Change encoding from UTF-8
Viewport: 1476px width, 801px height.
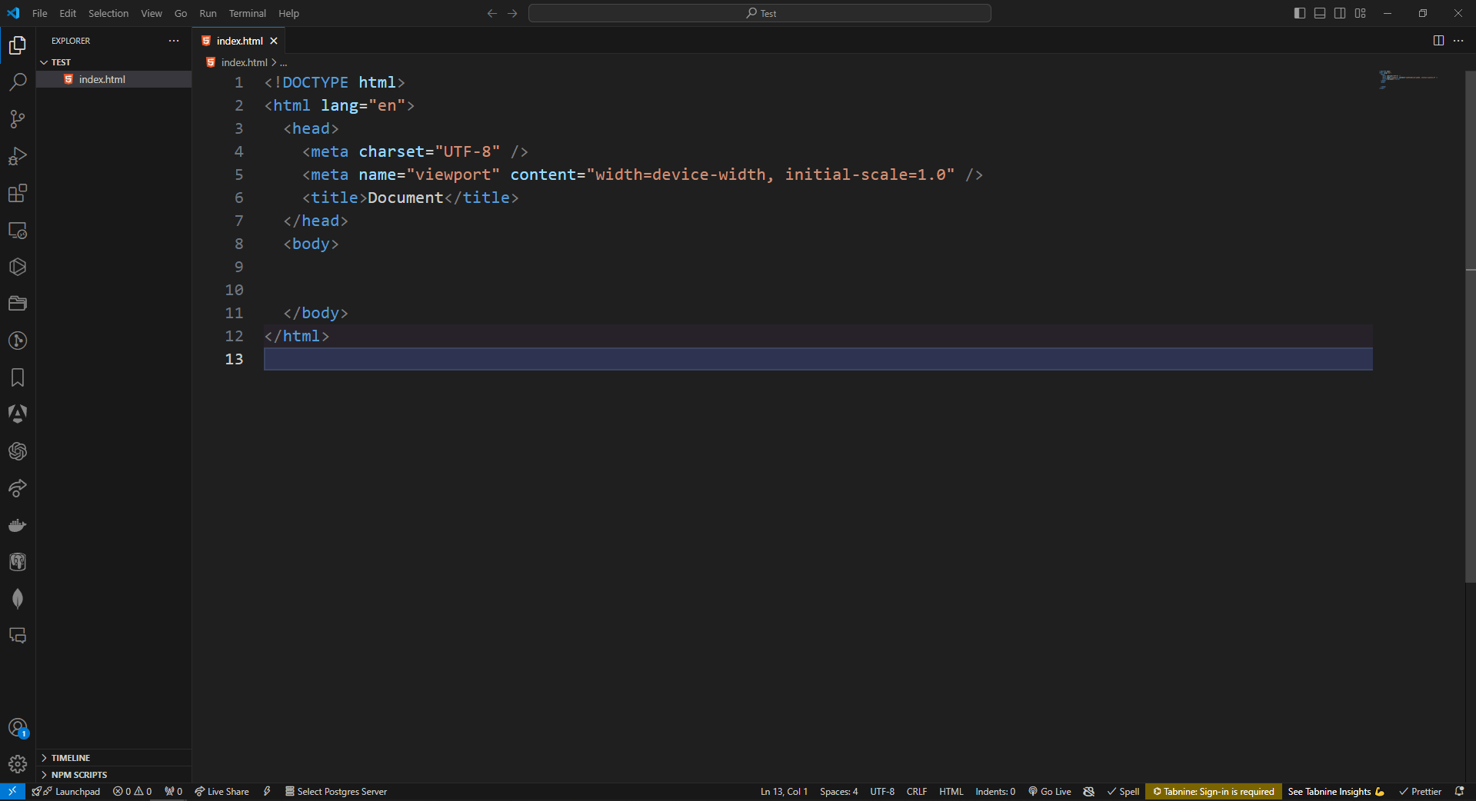[x=882, y=791]
